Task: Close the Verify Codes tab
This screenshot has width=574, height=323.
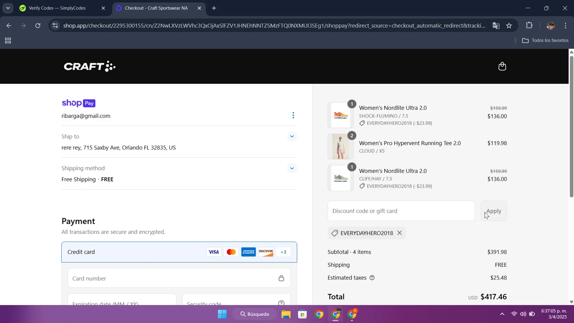Action: tap(103, 8)
